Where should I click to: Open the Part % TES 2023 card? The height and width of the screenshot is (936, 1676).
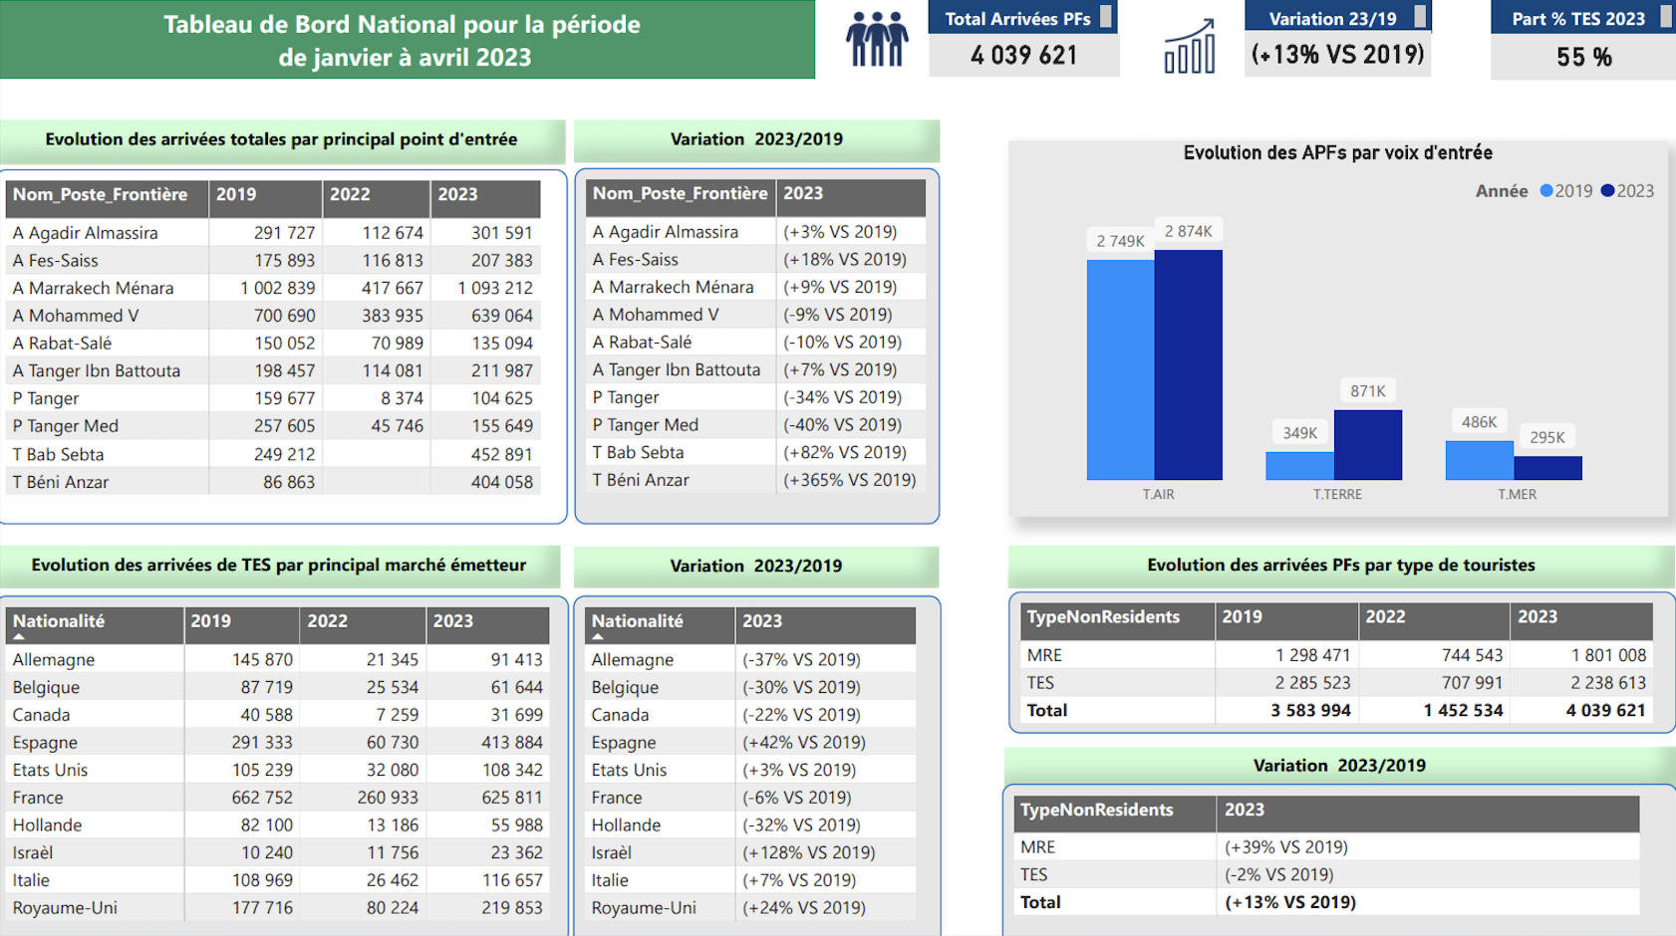click(1583, 40)
